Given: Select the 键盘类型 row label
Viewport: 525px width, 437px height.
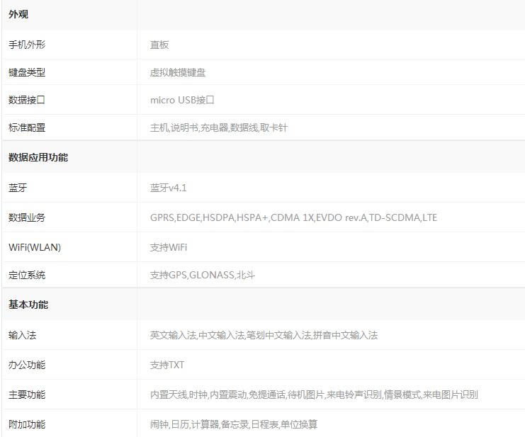Looking at the screenshot, I should (x=27, y=72).
